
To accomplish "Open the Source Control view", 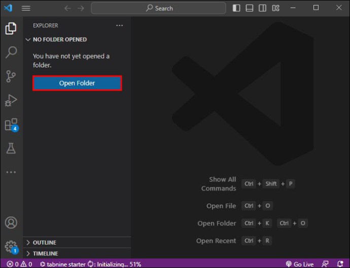I will (x=11, y=76).
